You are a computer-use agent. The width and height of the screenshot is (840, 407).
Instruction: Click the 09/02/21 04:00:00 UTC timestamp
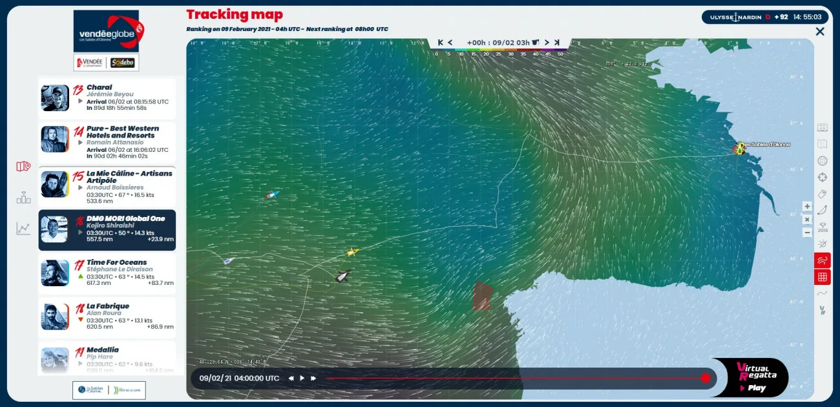pos(239,378)
